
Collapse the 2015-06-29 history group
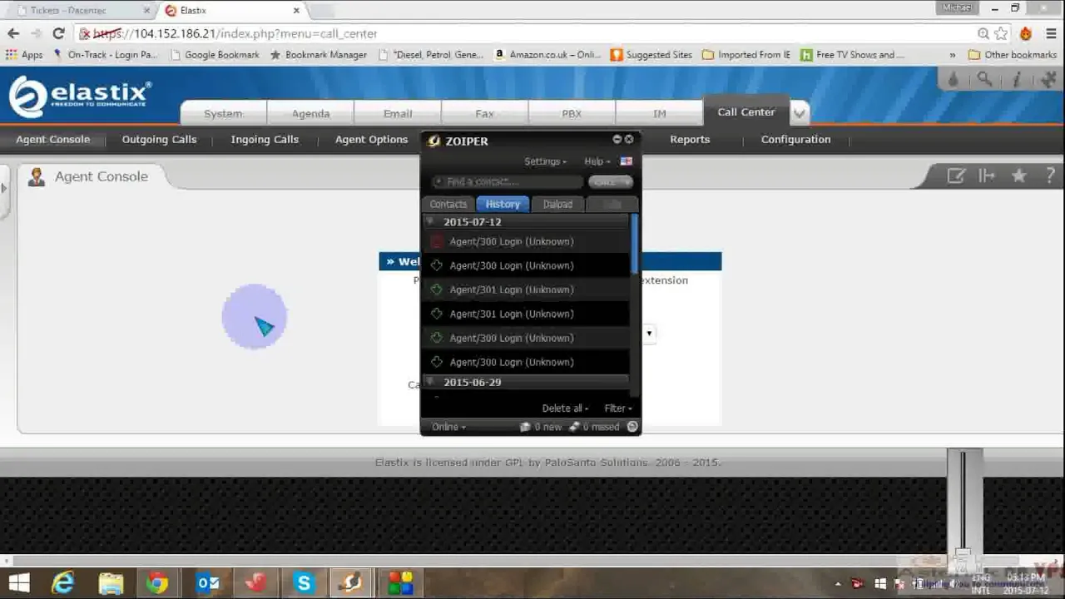click(431, 383)
